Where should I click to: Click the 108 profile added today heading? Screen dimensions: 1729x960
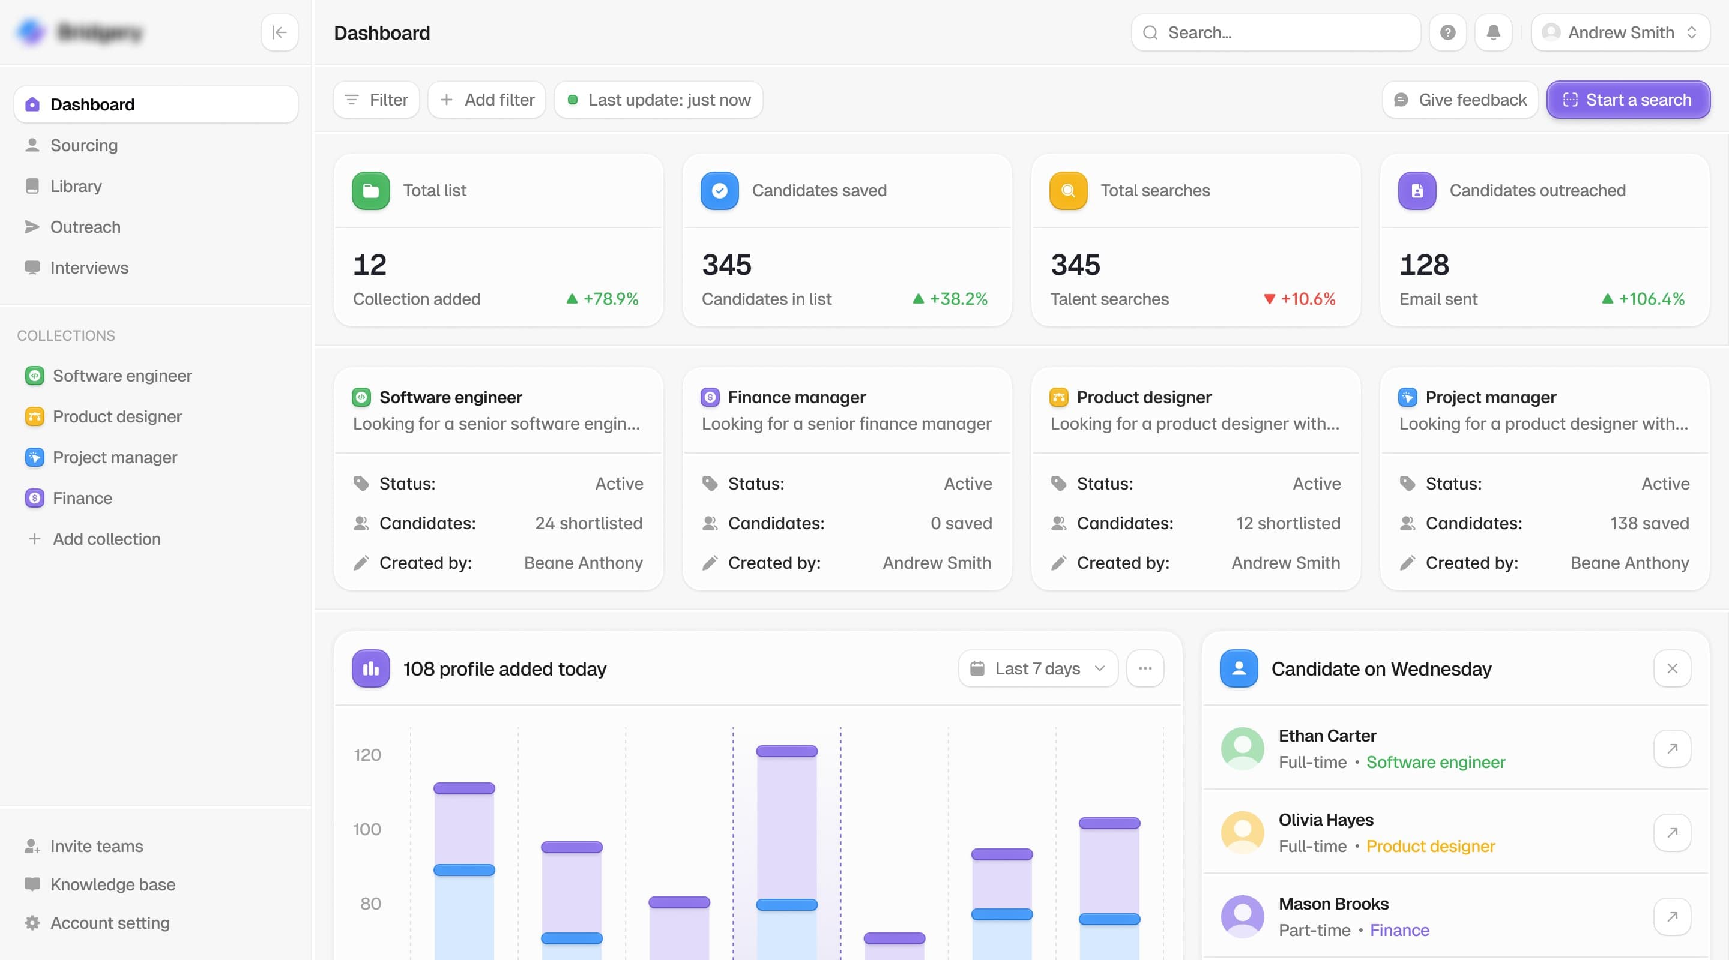tap(505, 669)
